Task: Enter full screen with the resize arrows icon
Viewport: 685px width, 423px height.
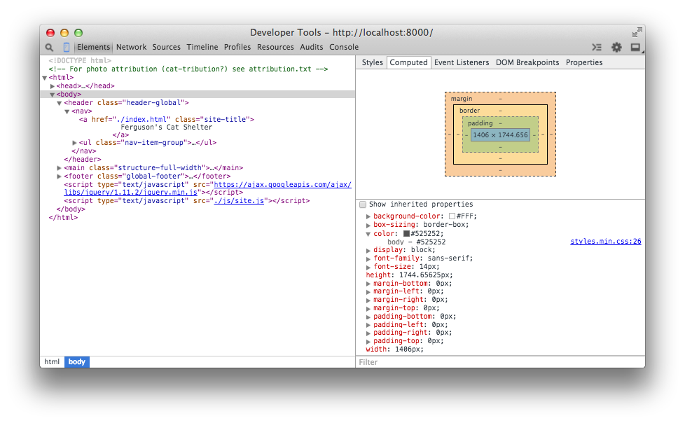Action: coord(636,32)
